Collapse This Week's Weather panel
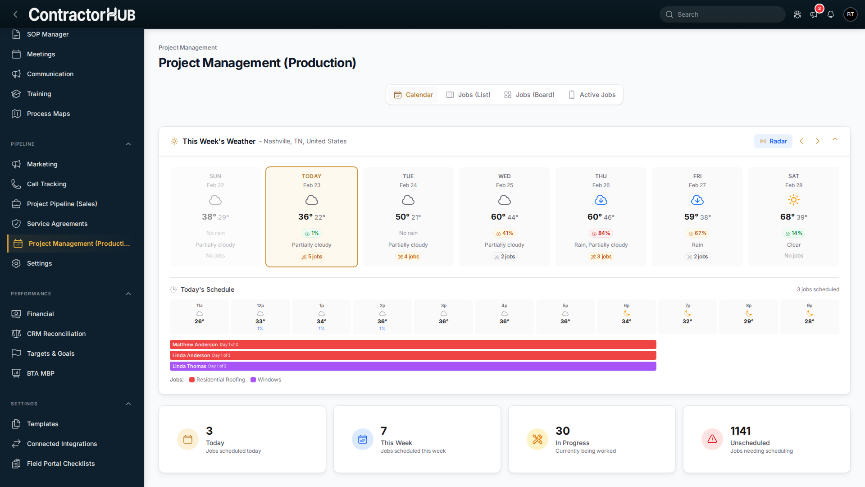This screenshot has height=487, width=865. pos(835,140)
